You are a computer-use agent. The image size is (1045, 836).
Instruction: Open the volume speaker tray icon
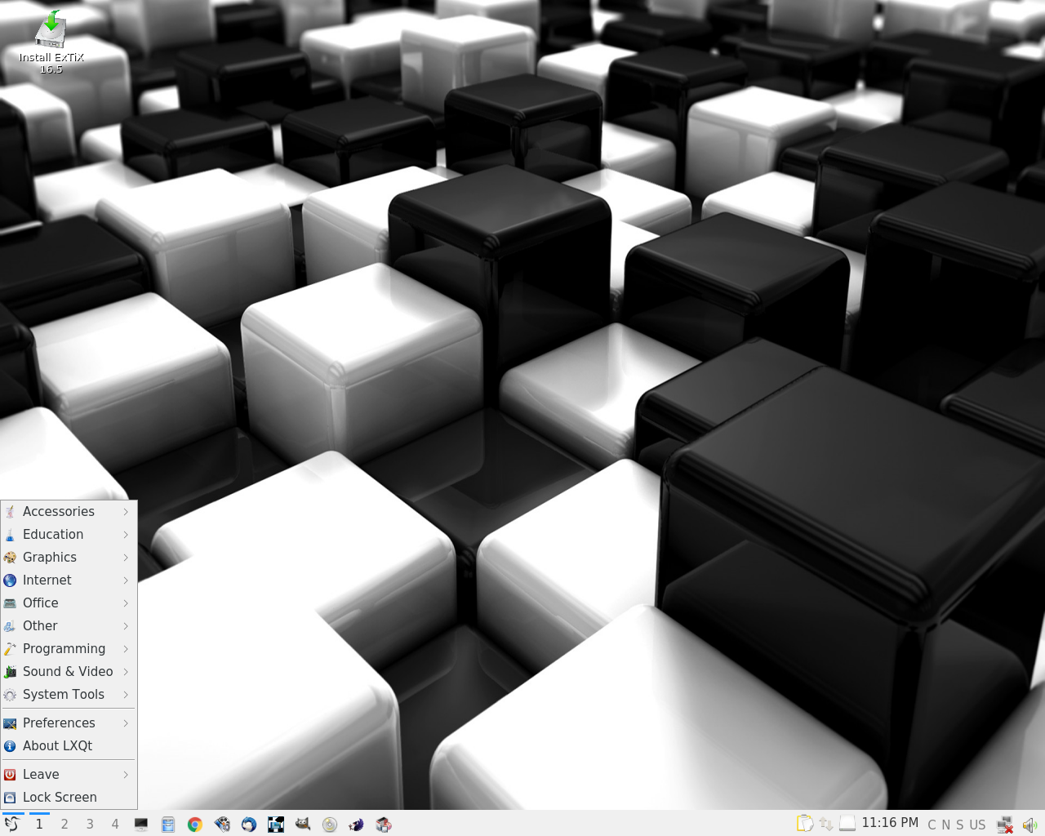click(1029, 825)
